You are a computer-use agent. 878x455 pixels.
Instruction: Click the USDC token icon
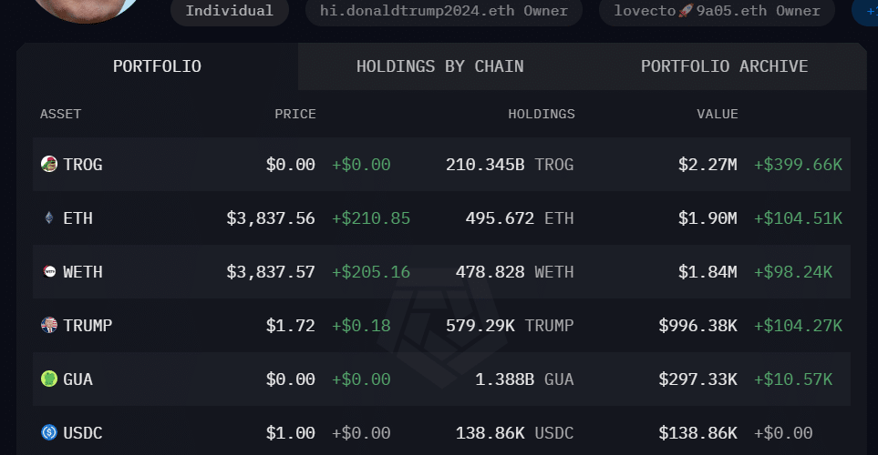click(49, 433)
